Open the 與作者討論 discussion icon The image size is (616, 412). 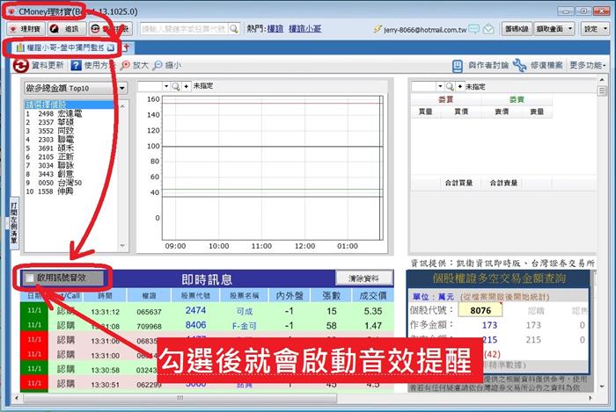pyautogui.click(x=458, y=66)
